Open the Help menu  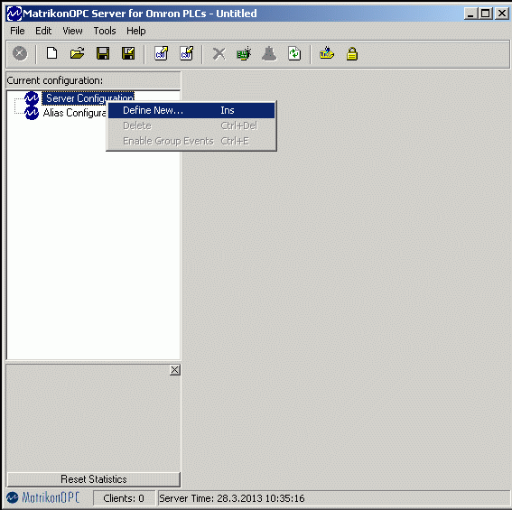click(136, 31)
